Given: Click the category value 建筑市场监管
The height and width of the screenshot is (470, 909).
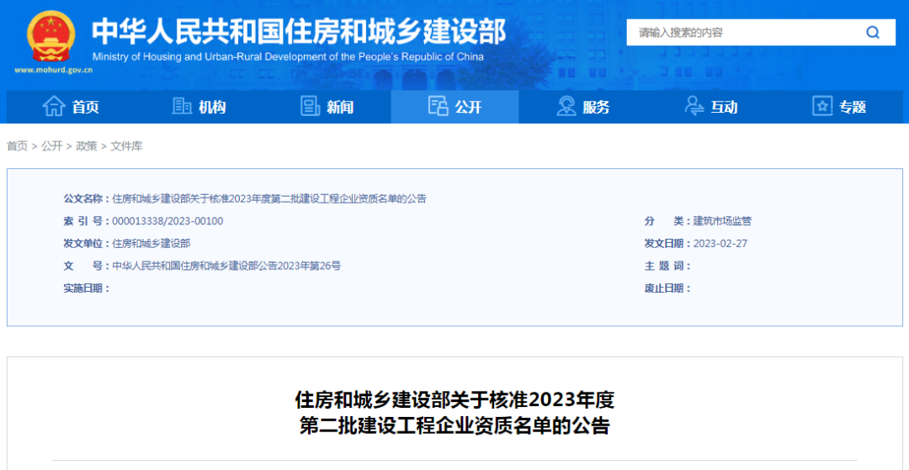Looking at the screenshot, I should pyautogui.click(x=722, y=221).
